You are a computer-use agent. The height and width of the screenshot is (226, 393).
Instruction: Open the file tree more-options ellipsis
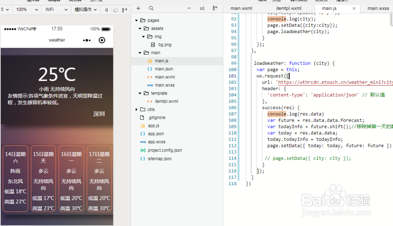pos(189,8)
